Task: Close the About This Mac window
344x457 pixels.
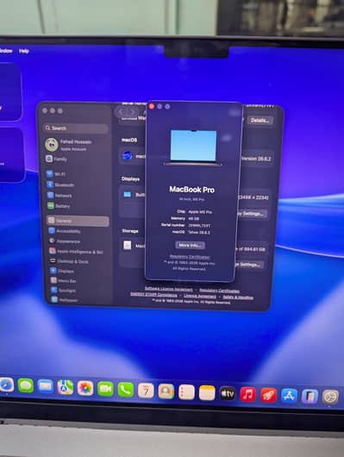Action: [x=152, y=106]
